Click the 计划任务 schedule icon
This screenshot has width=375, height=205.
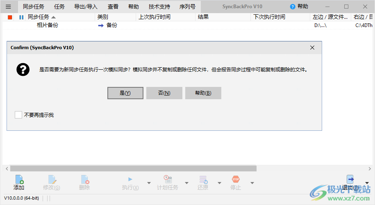(168, 180)
